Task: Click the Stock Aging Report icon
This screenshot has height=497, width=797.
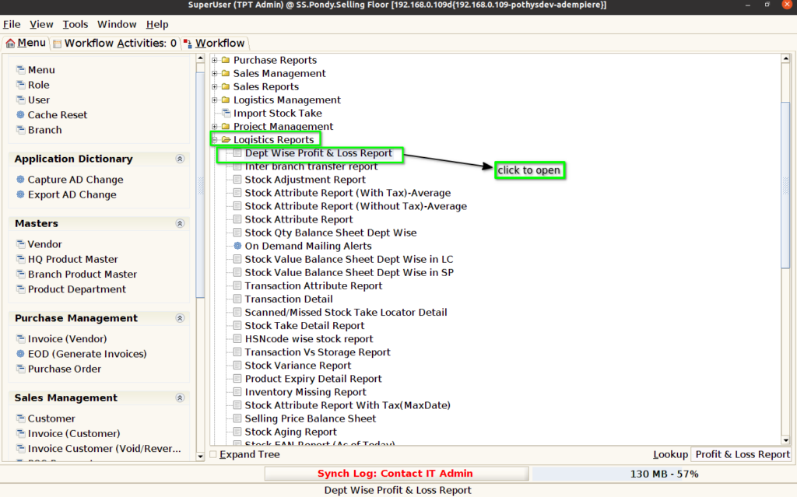Action: (237, 432)
